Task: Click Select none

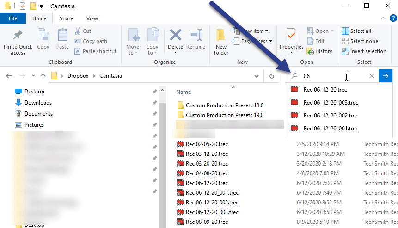Action: (x=360, y=41)
